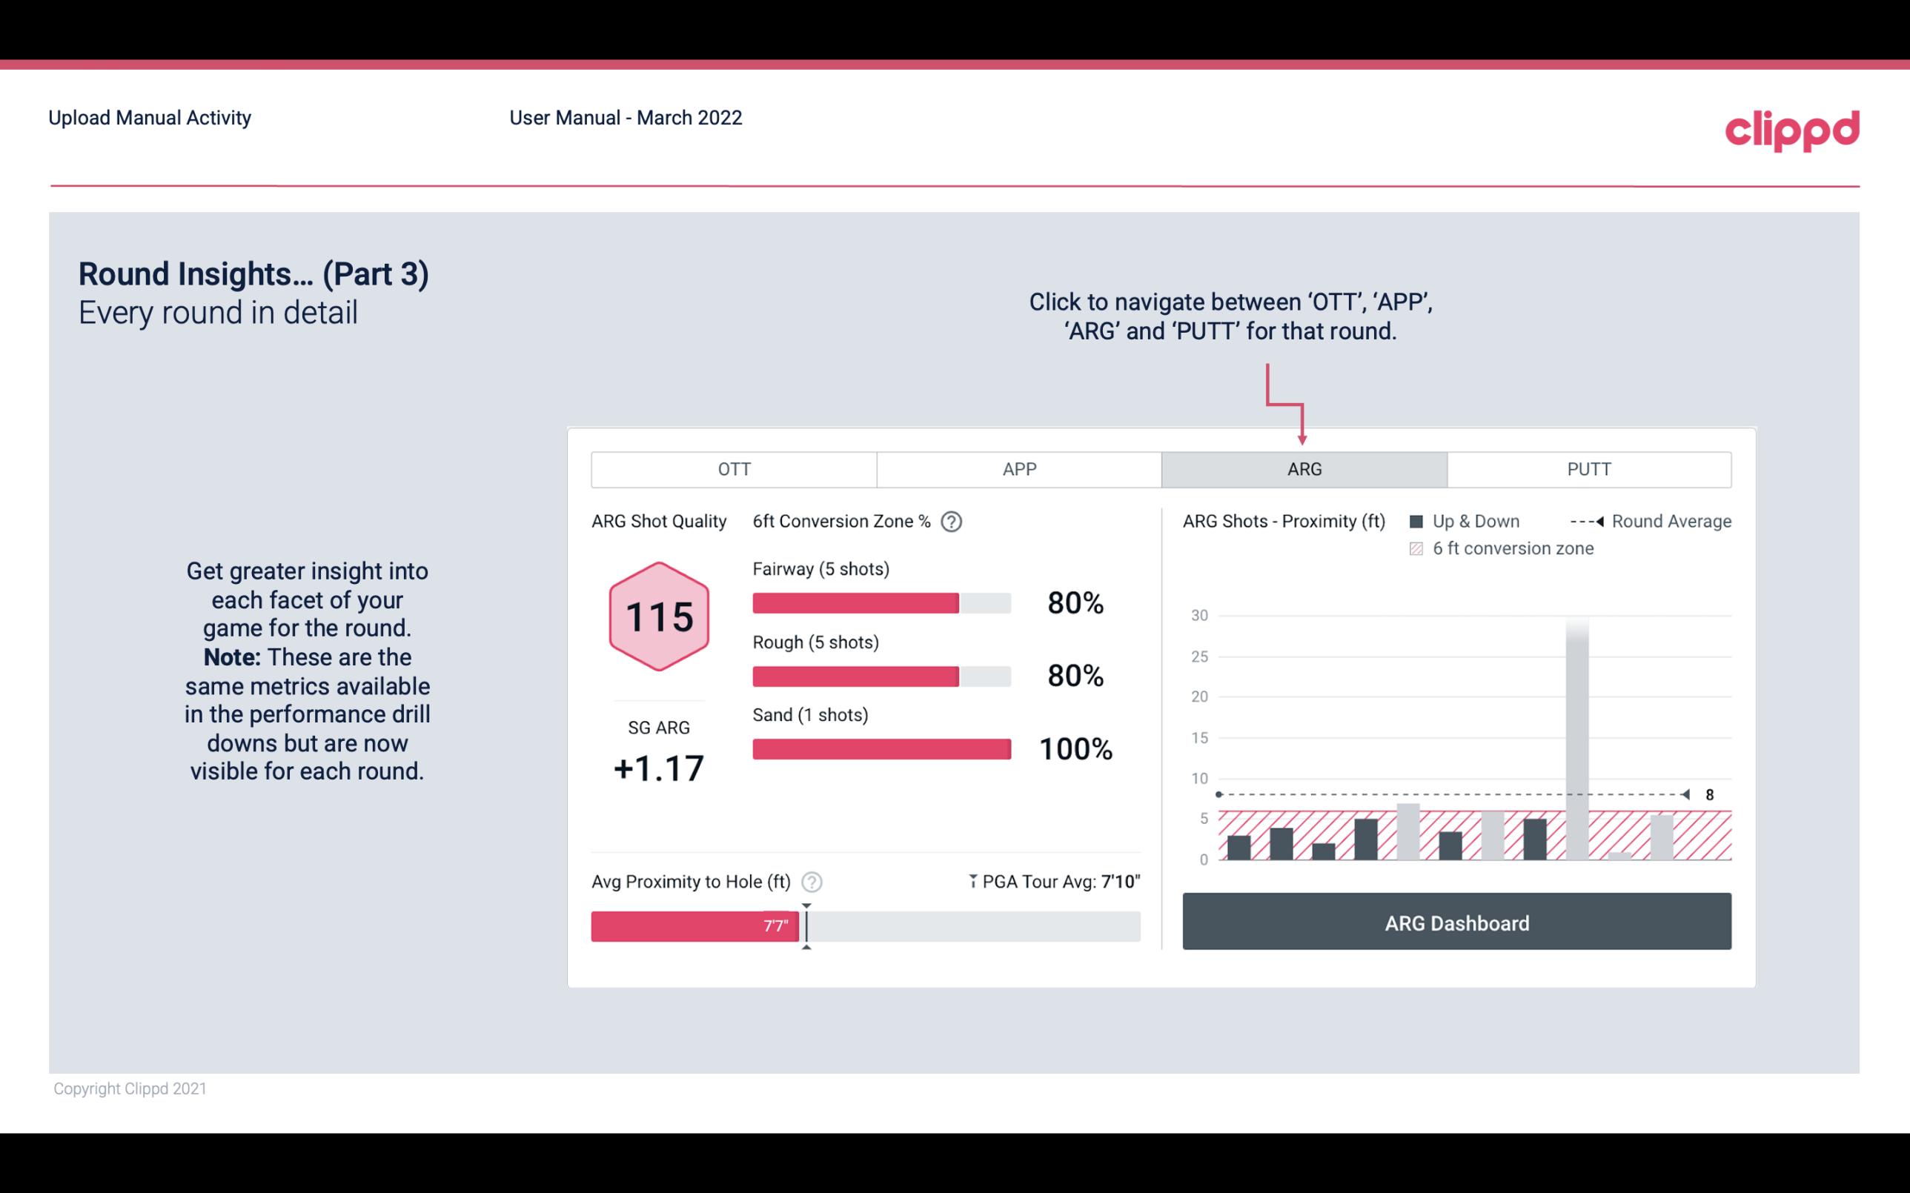The height and width of the screenshot is (1193, 1910).
Task: Click the hexagonal ARG Shot Quality icon
Action: click(658, 617)
